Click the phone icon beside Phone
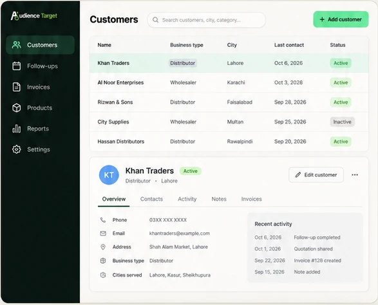The image size is (378, 305). coord(103,220)
